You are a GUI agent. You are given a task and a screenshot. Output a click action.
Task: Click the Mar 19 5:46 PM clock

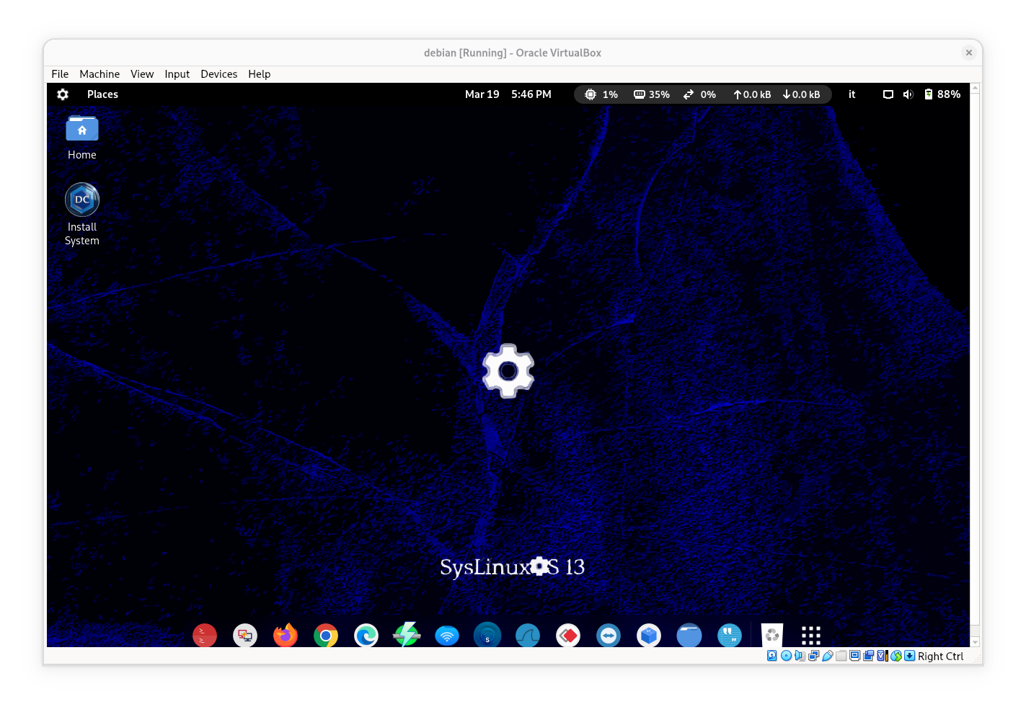click(x=508, y=94)
